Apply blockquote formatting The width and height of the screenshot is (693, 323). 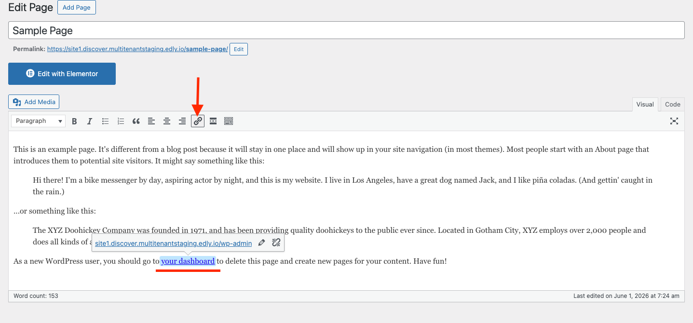[x=136, y=121]
